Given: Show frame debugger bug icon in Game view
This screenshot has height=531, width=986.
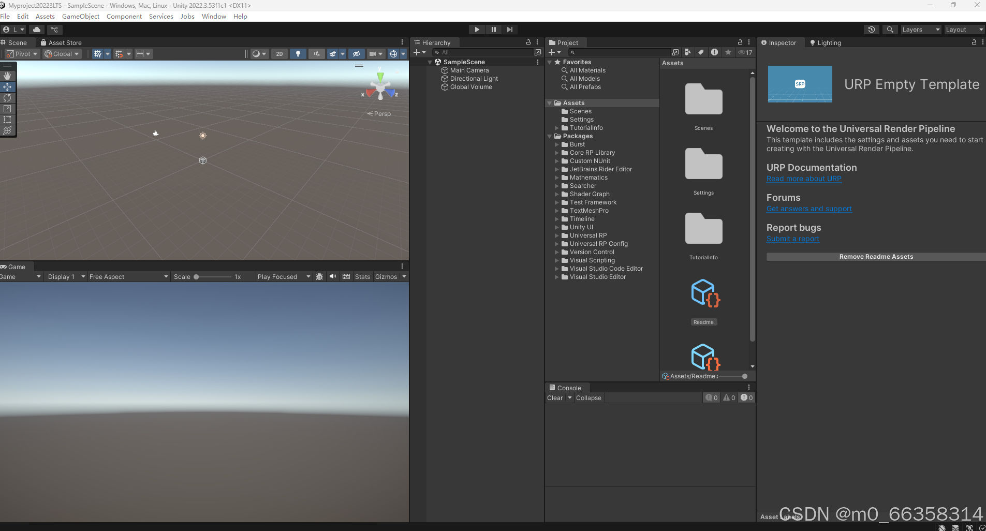Looking at the screenshot, I should point(319,276).
